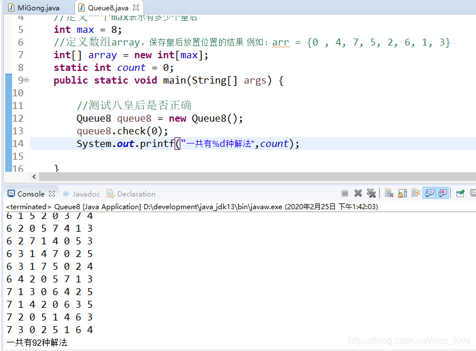Click 'int[] array = new int[max];' line
Viewport: 476px width, 351px height.
(131, 55)
